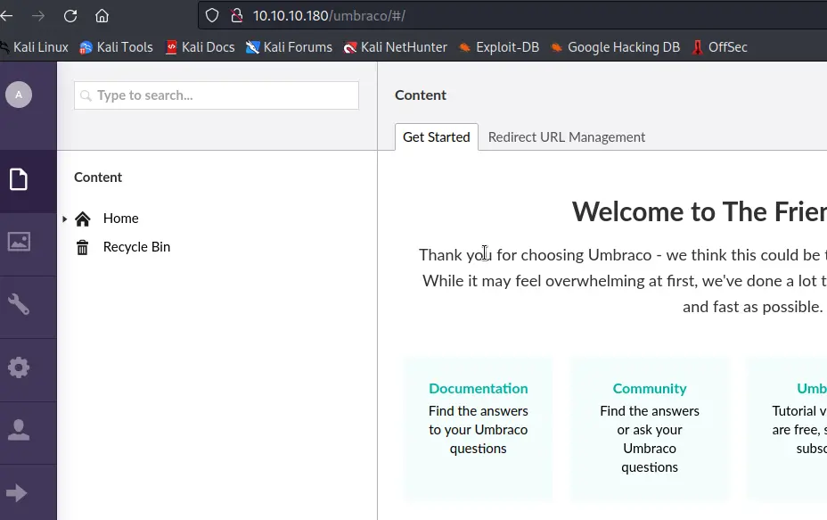Open the Developer gear section icon
Viewport: 827px width, 520px height.
pos(19,367)
